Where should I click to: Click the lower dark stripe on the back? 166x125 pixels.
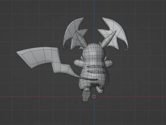[96, 72]
